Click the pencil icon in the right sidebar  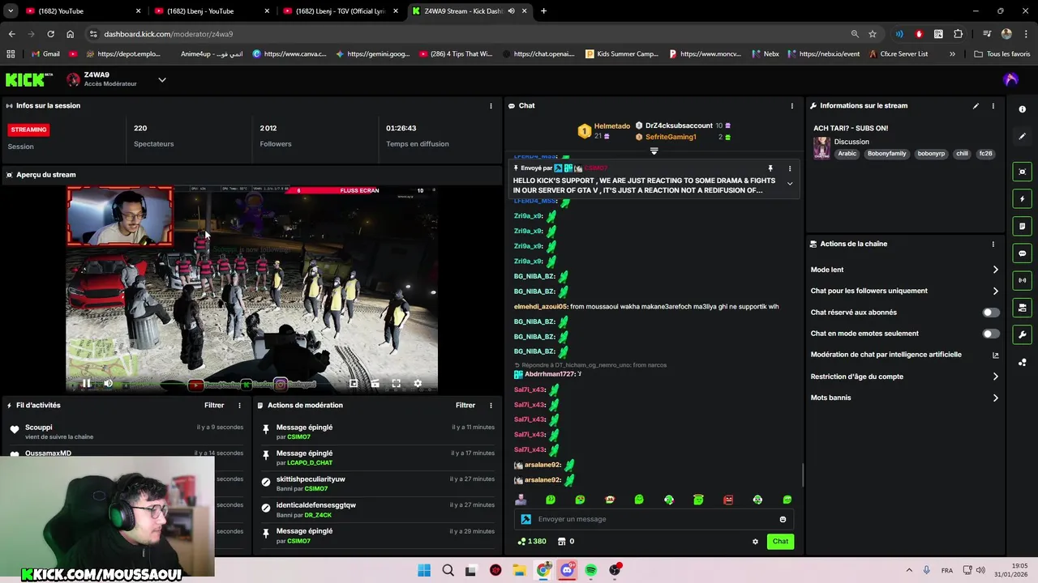(1022, 136)
